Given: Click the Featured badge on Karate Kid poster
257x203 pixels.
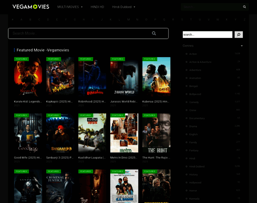Looking at the screenshot, I should [x=21, y=59].
